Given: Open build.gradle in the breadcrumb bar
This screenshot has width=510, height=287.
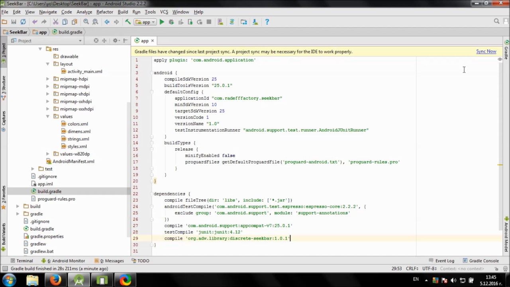Looking at the screenshot, I should tap(67, 32).
